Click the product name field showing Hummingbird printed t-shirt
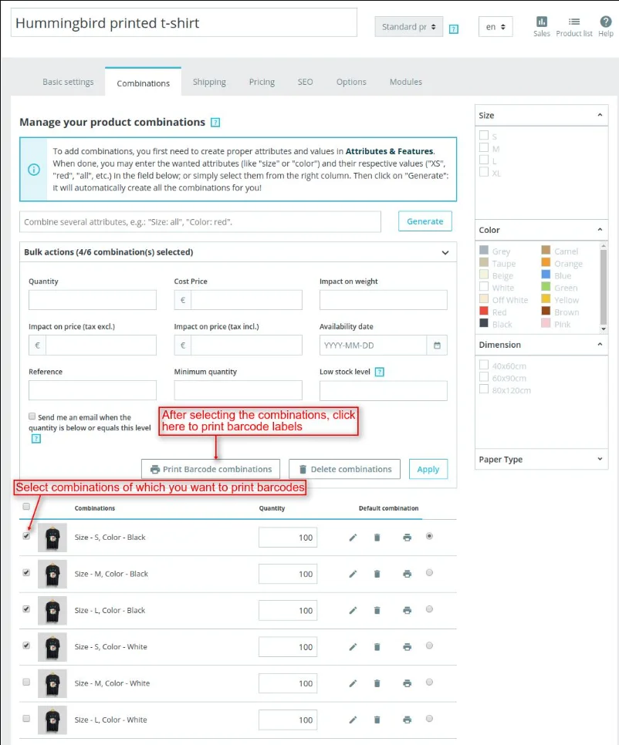 point(183,24)
